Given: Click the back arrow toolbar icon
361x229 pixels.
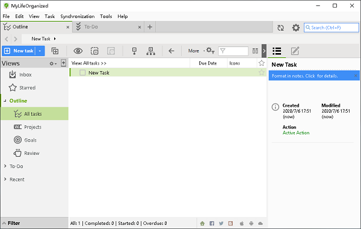Looking at the screenshot, I should pyautogui.click(x=171, y=51).
